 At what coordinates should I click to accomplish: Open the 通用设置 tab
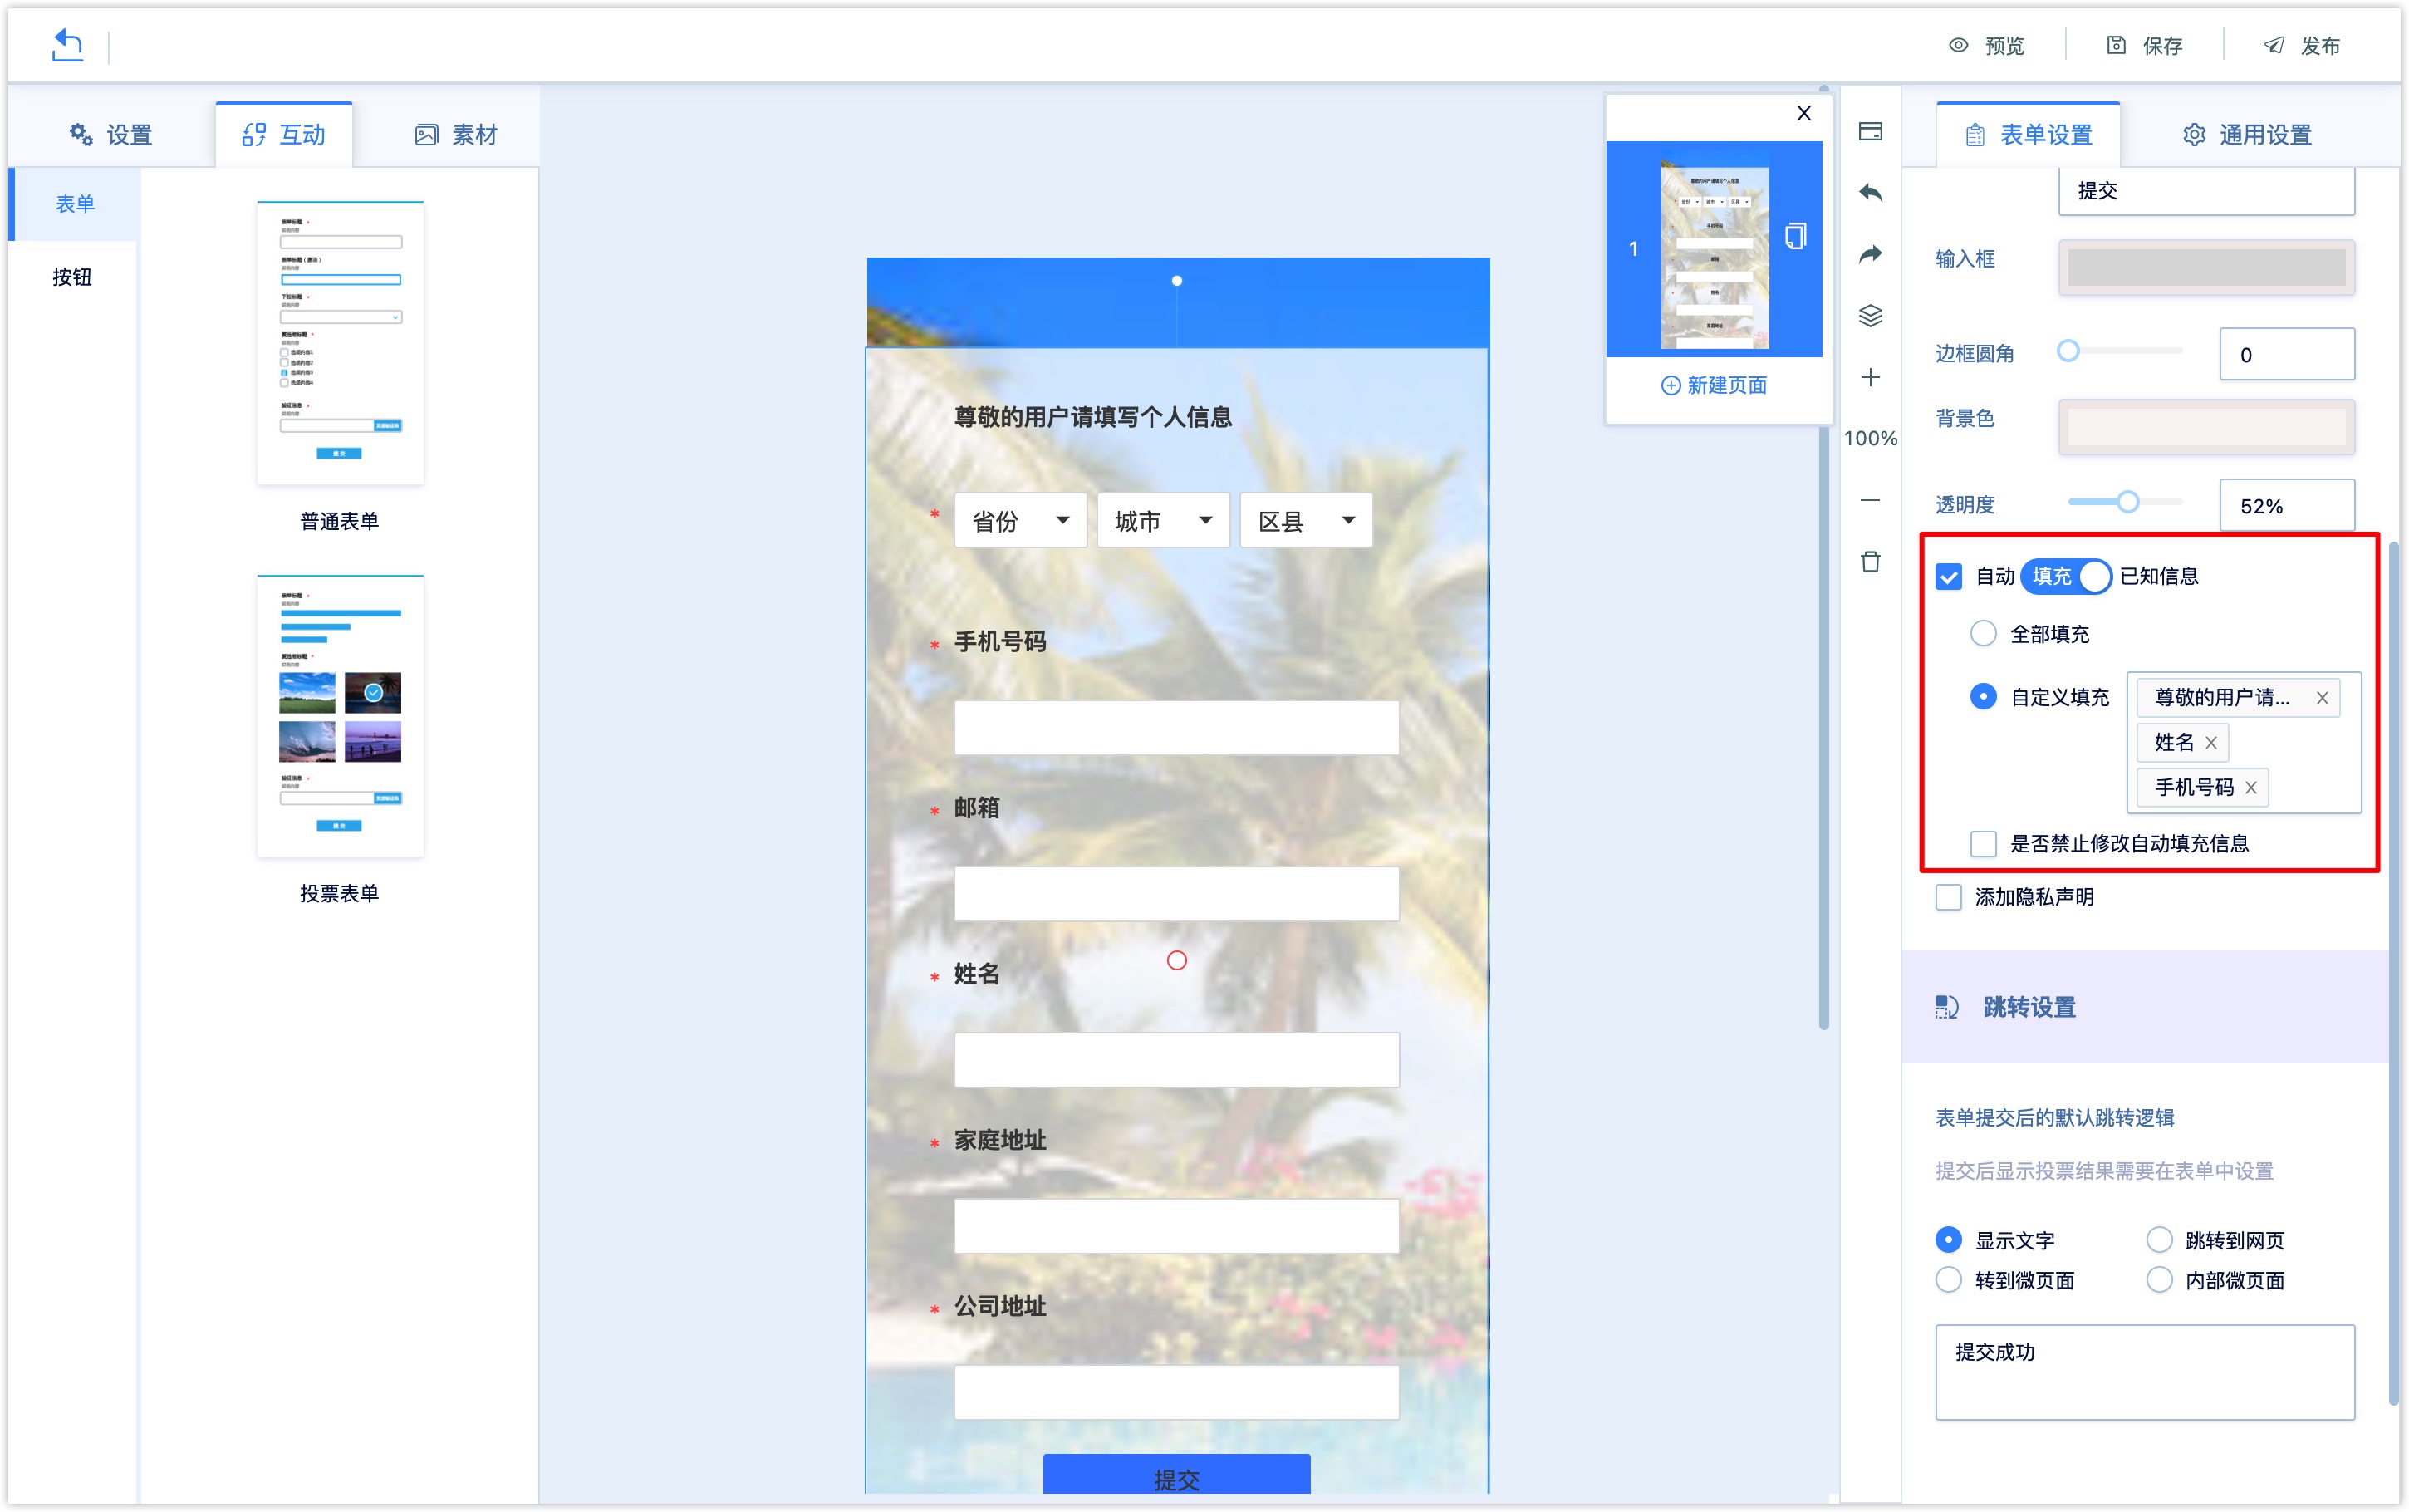point(2246,134)
